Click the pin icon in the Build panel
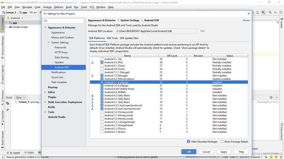 click(x=8, y=110)
